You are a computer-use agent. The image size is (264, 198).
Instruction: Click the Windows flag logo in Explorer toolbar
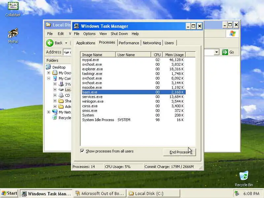tap(233, 34)
